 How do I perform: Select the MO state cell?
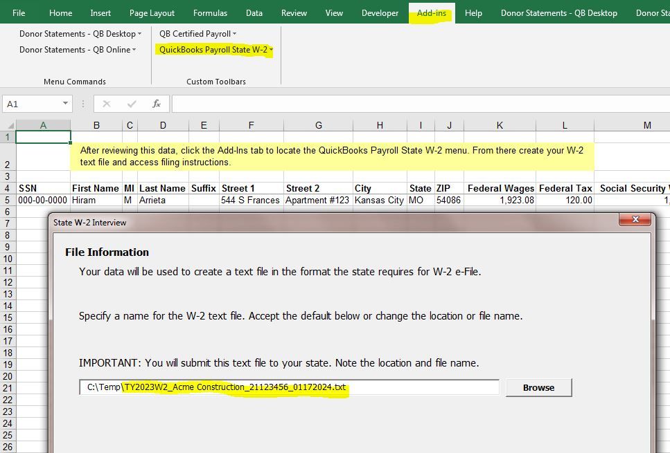421,200
